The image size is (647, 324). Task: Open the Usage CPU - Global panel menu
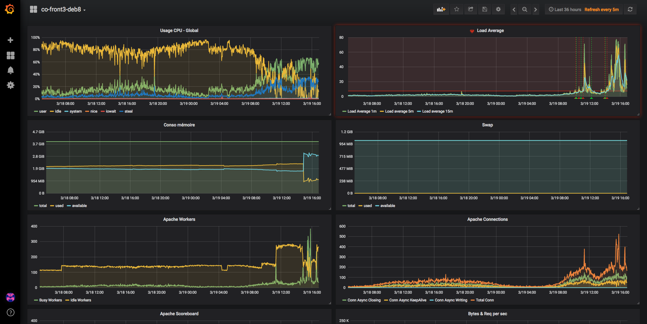pyautogui.click(x=179, y=31)
